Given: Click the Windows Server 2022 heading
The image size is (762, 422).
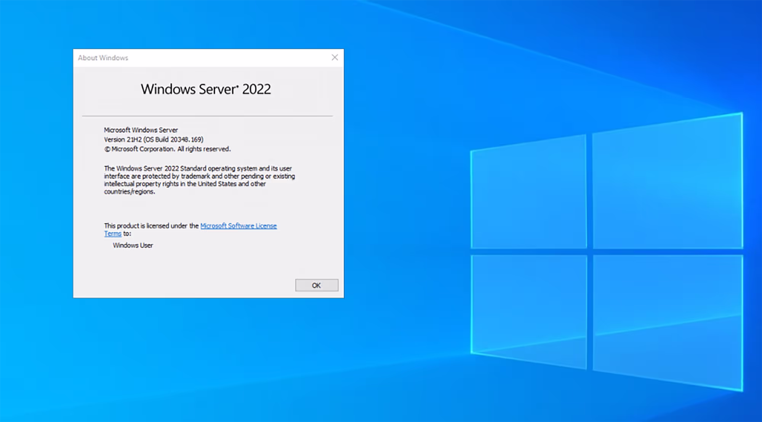Looking at the screenshot, I should click(x=206, y=89).
